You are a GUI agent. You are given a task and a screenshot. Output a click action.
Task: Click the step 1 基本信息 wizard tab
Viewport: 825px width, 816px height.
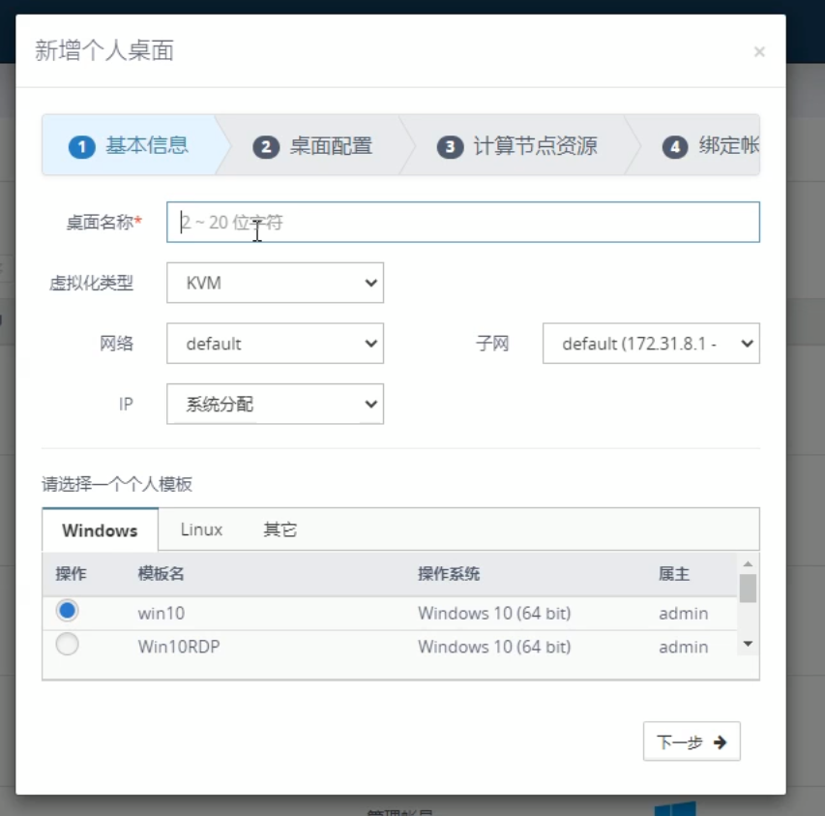click(x=129, y=146)
